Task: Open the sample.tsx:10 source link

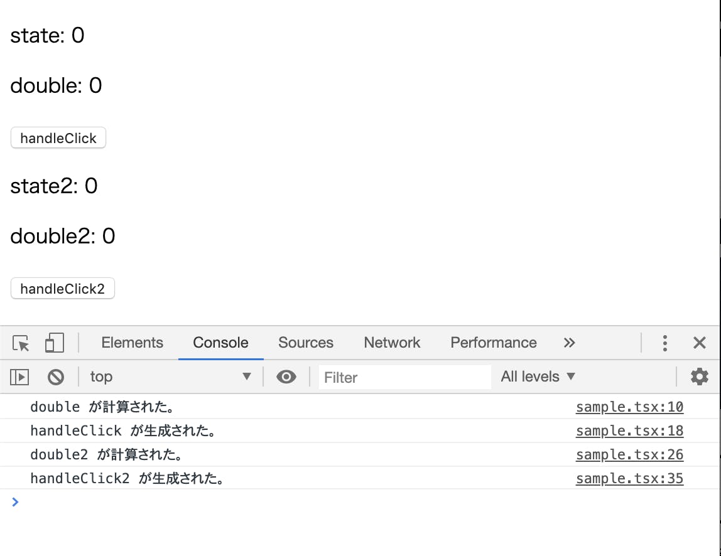Action: point(629,407)
